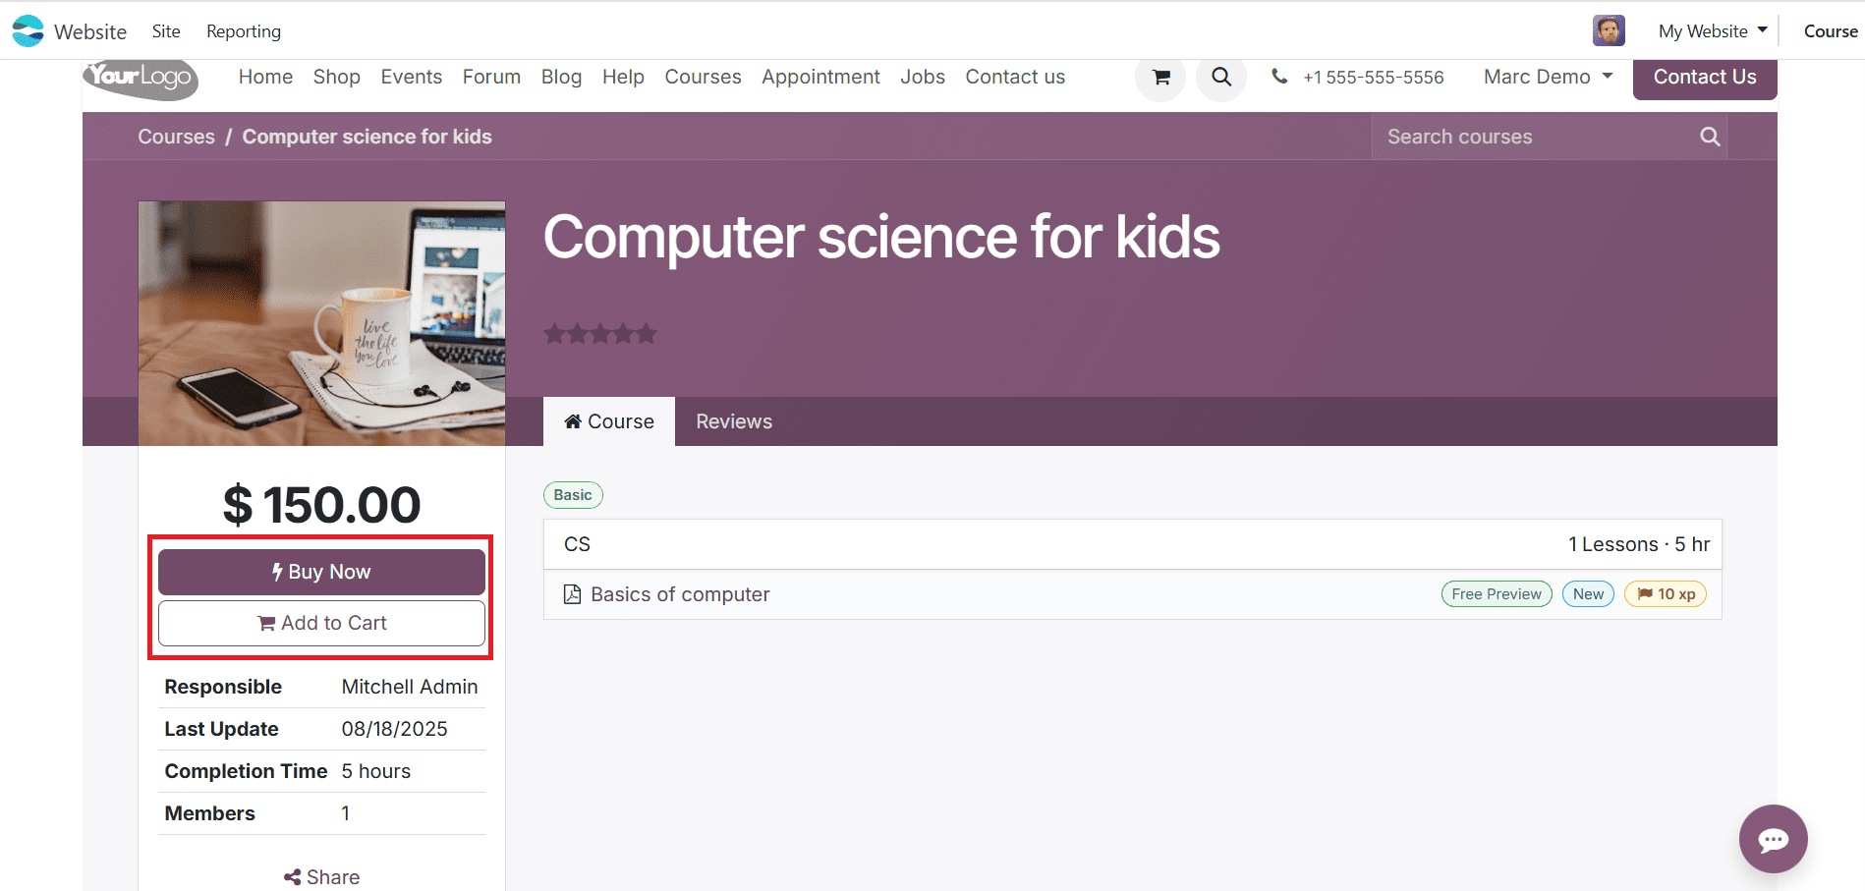Viewport: 1865px width, 891px height.
Task: Click the Computer science for kids breadcrumb
Action: tap(367, 137)
